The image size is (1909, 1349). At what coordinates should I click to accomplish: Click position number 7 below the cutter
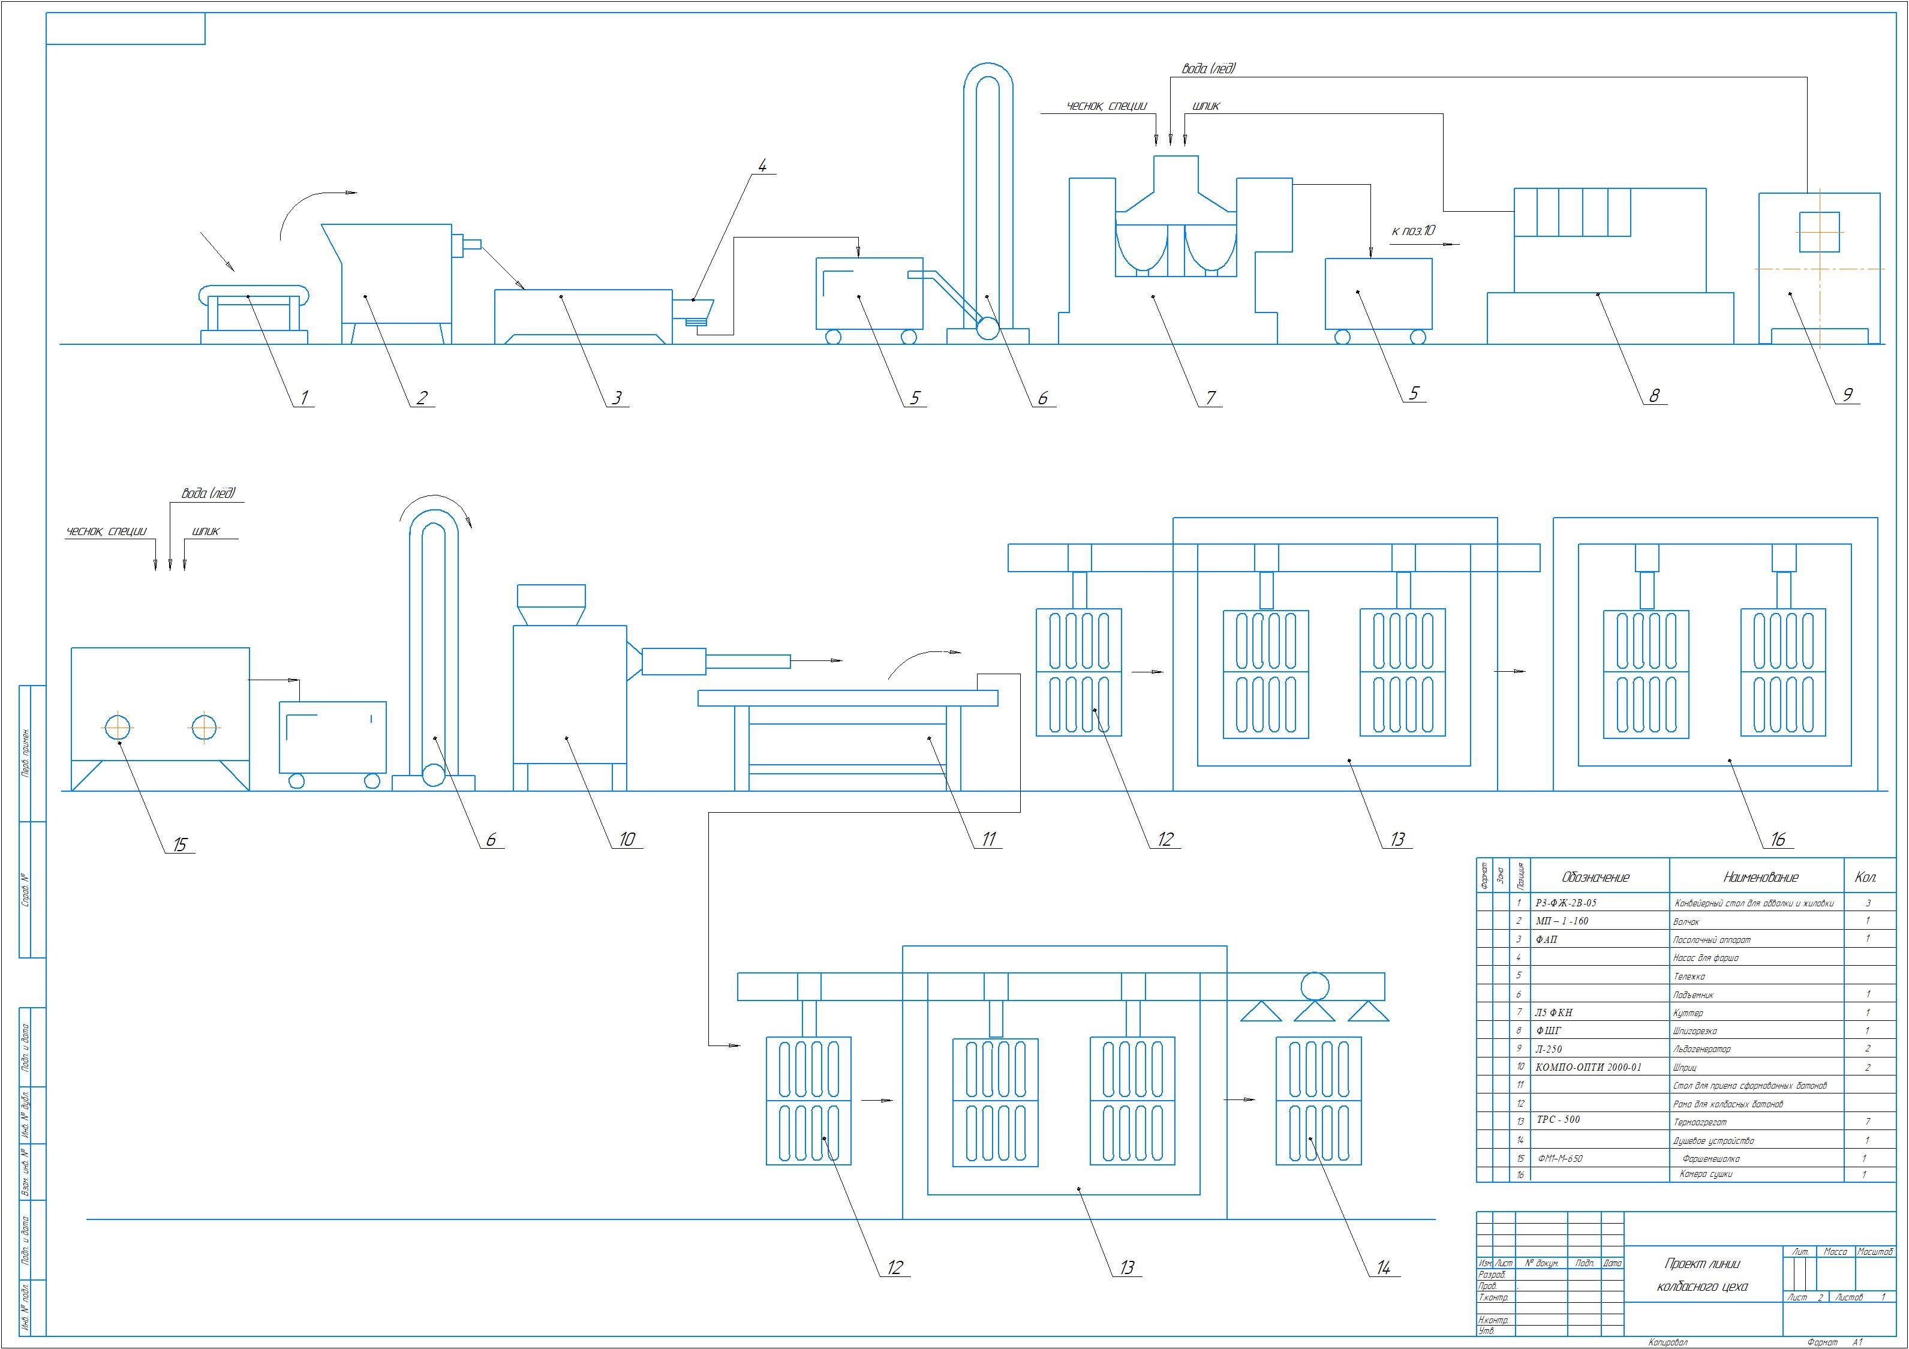pyautogui.click(x=1210, y=398)
